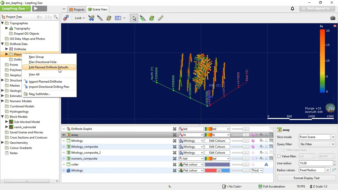
Task: Activate the select arrow tool
Action: pos(134,18)
